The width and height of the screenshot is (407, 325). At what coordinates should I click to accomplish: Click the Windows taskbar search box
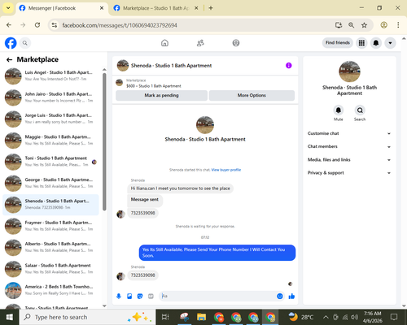coord(87,317)
